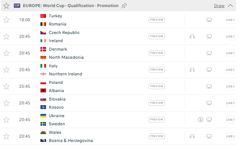Viewport: 240px width, 149px height.
Task: Favorite the Turkey vs Romania match star
Action: [6, 20]
